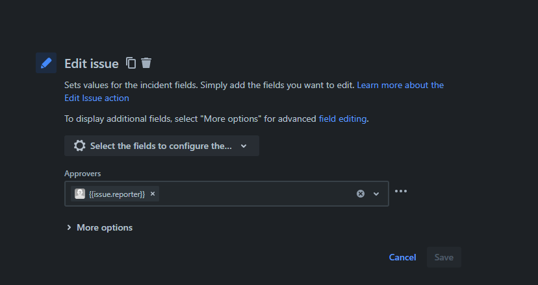
Task: Click the Save button
Action: tap(444, 257)
